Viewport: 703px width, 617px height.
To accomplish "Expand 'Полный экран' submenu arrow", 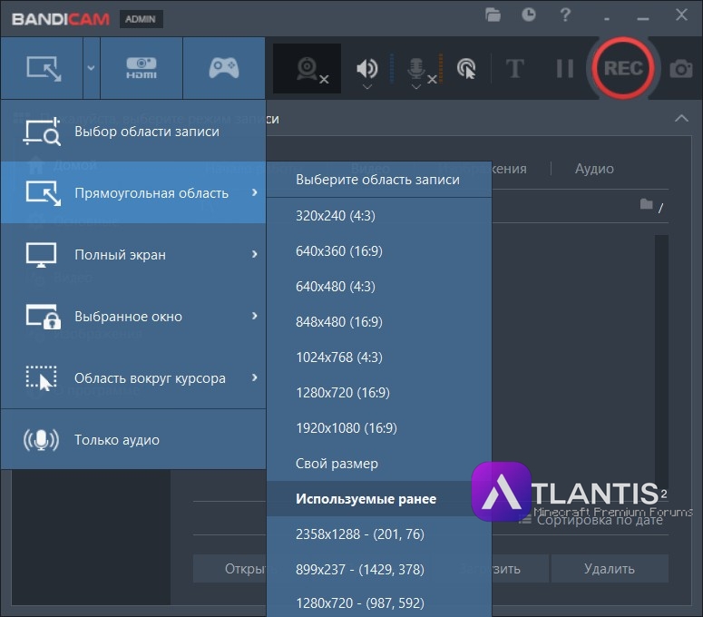I will (x=255, y=254).
